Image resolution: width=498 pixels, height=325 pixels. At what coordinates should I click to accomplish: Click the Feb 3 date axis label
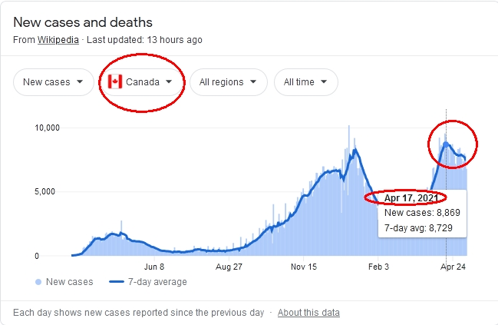pyautogui.click(x=378, y=267)
